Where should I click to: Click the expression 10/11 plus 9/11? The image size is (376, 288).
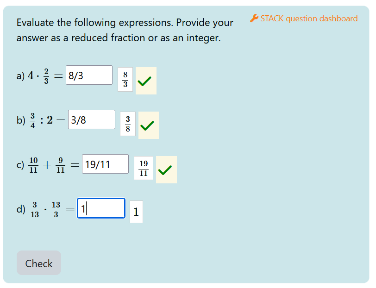[x=47, y=165]
